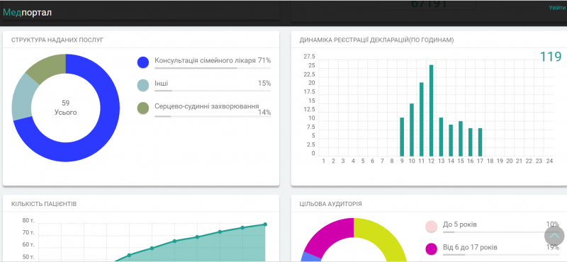This screenshot has width=567, height=262.
Task: Select the olive Серцево-судинні захворювання legend dot
Action: click(x=143, y=108)
